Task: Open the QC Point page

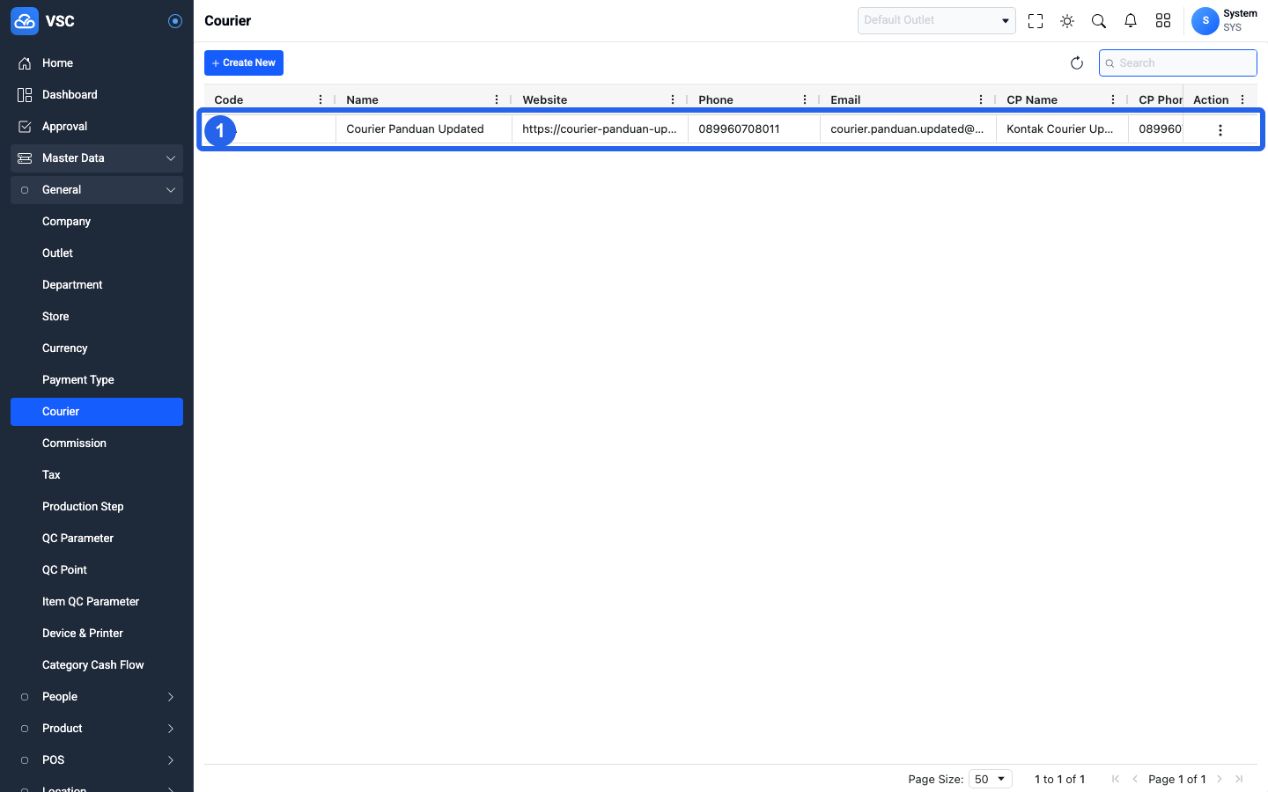Action: [97, 570]
